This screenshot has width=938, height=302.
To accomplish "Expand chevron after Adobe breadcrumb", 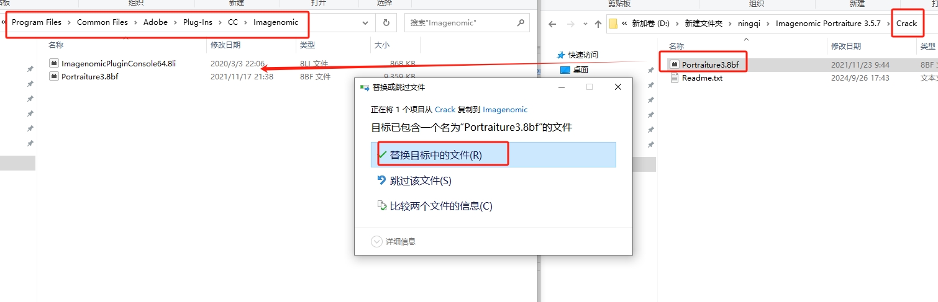I will pos(175,22).
